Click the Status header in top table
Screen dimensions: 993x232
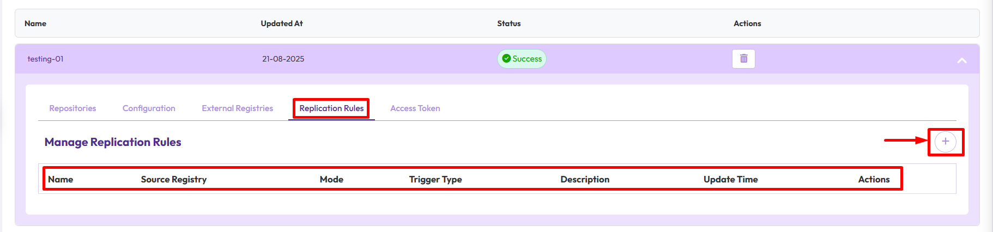point(508,23)
